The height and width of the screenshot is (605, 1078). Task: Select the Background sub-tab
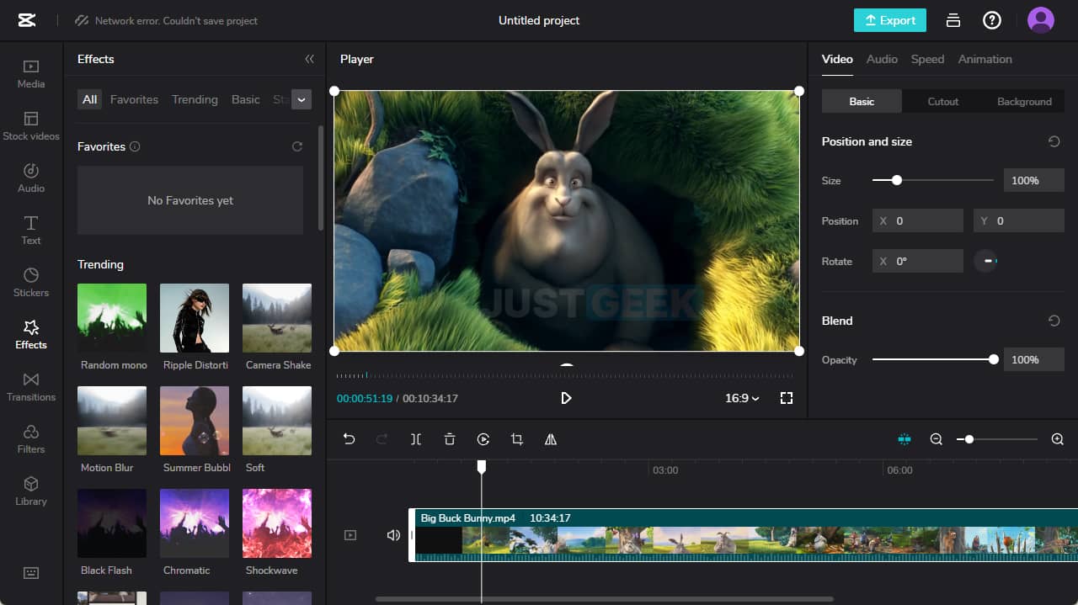1024,101
